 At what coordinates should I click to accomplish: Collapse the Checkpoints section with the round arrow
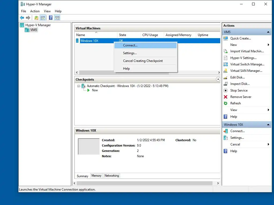point(218,79)
